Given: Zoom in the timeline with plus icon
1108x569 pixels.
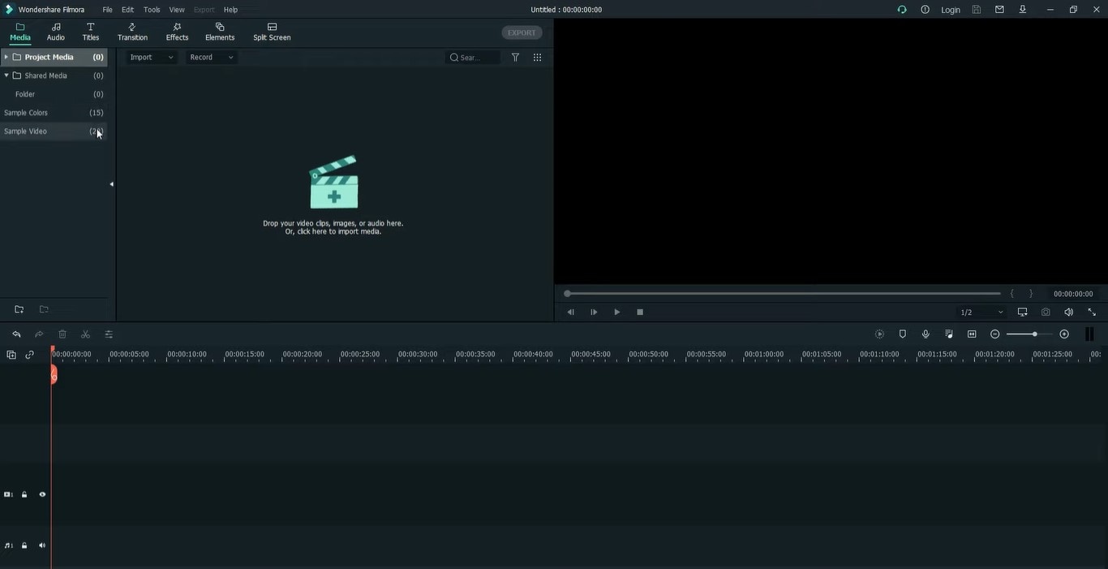Looking at the screenshot, I should pyautogui.click(x=1064, y=334).
